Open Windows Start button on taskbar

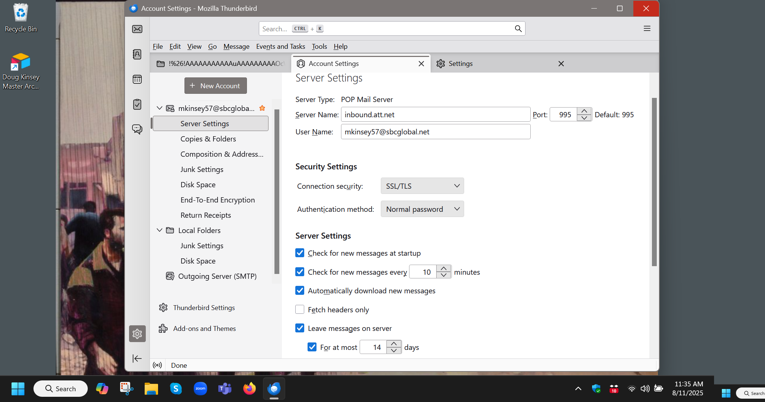coord(18,389)
